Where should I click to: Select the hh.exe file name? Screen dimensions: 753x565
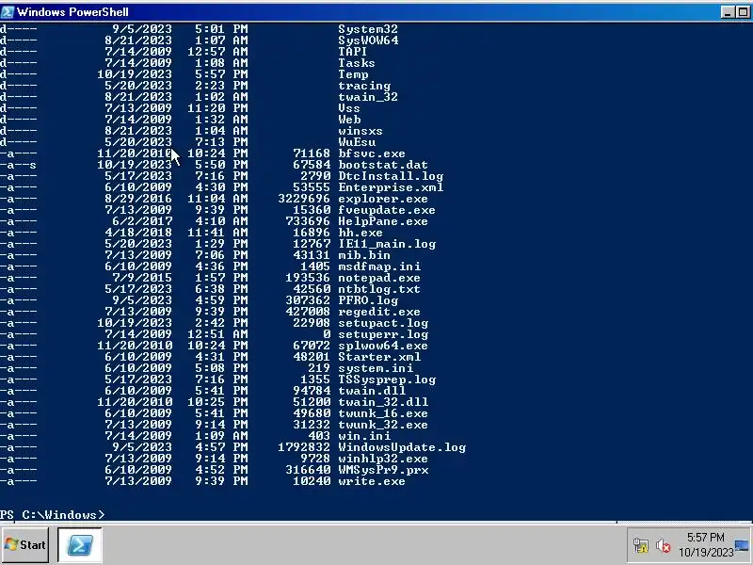click(x=360, y=233)
